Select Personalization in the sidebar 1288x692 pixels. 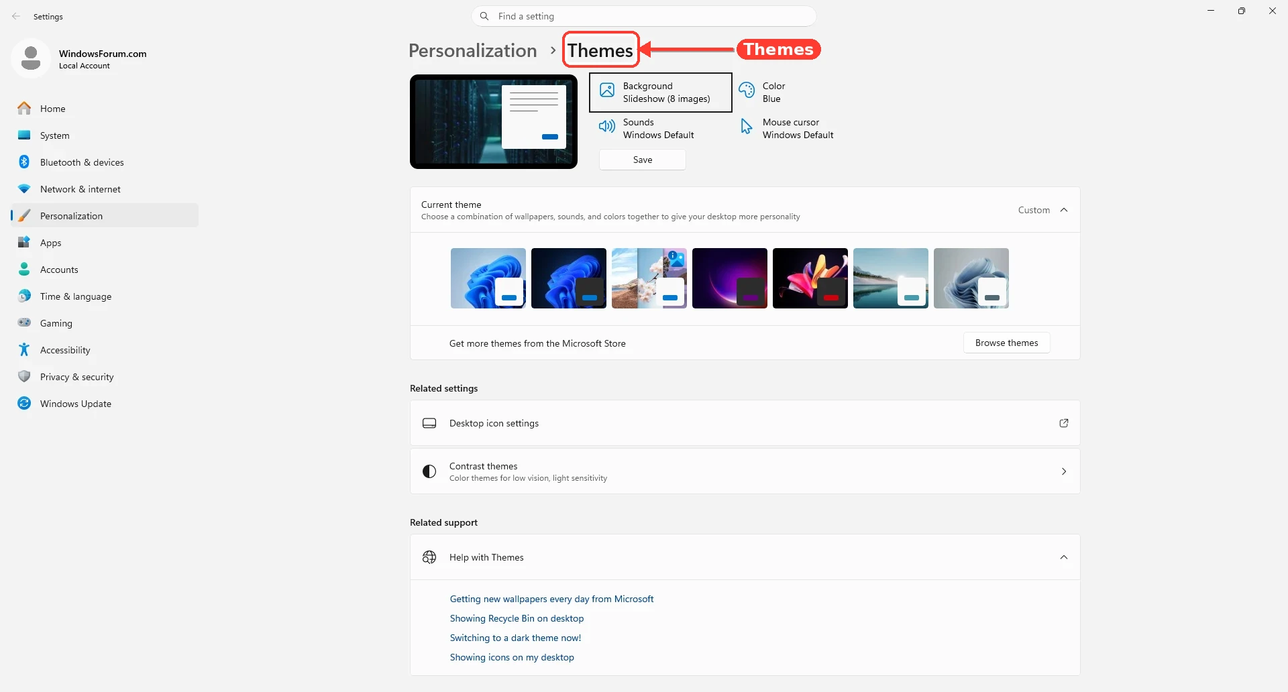(105, 216)
